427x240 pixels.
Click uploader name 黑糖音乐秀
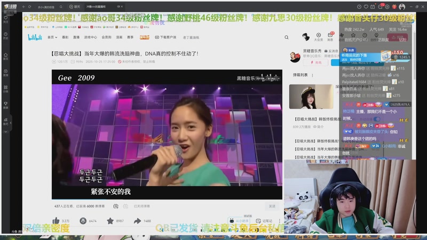[x=312, y=51]
